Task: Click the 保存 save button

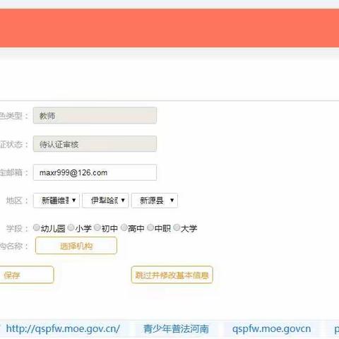Action: [x=27, y=275]
